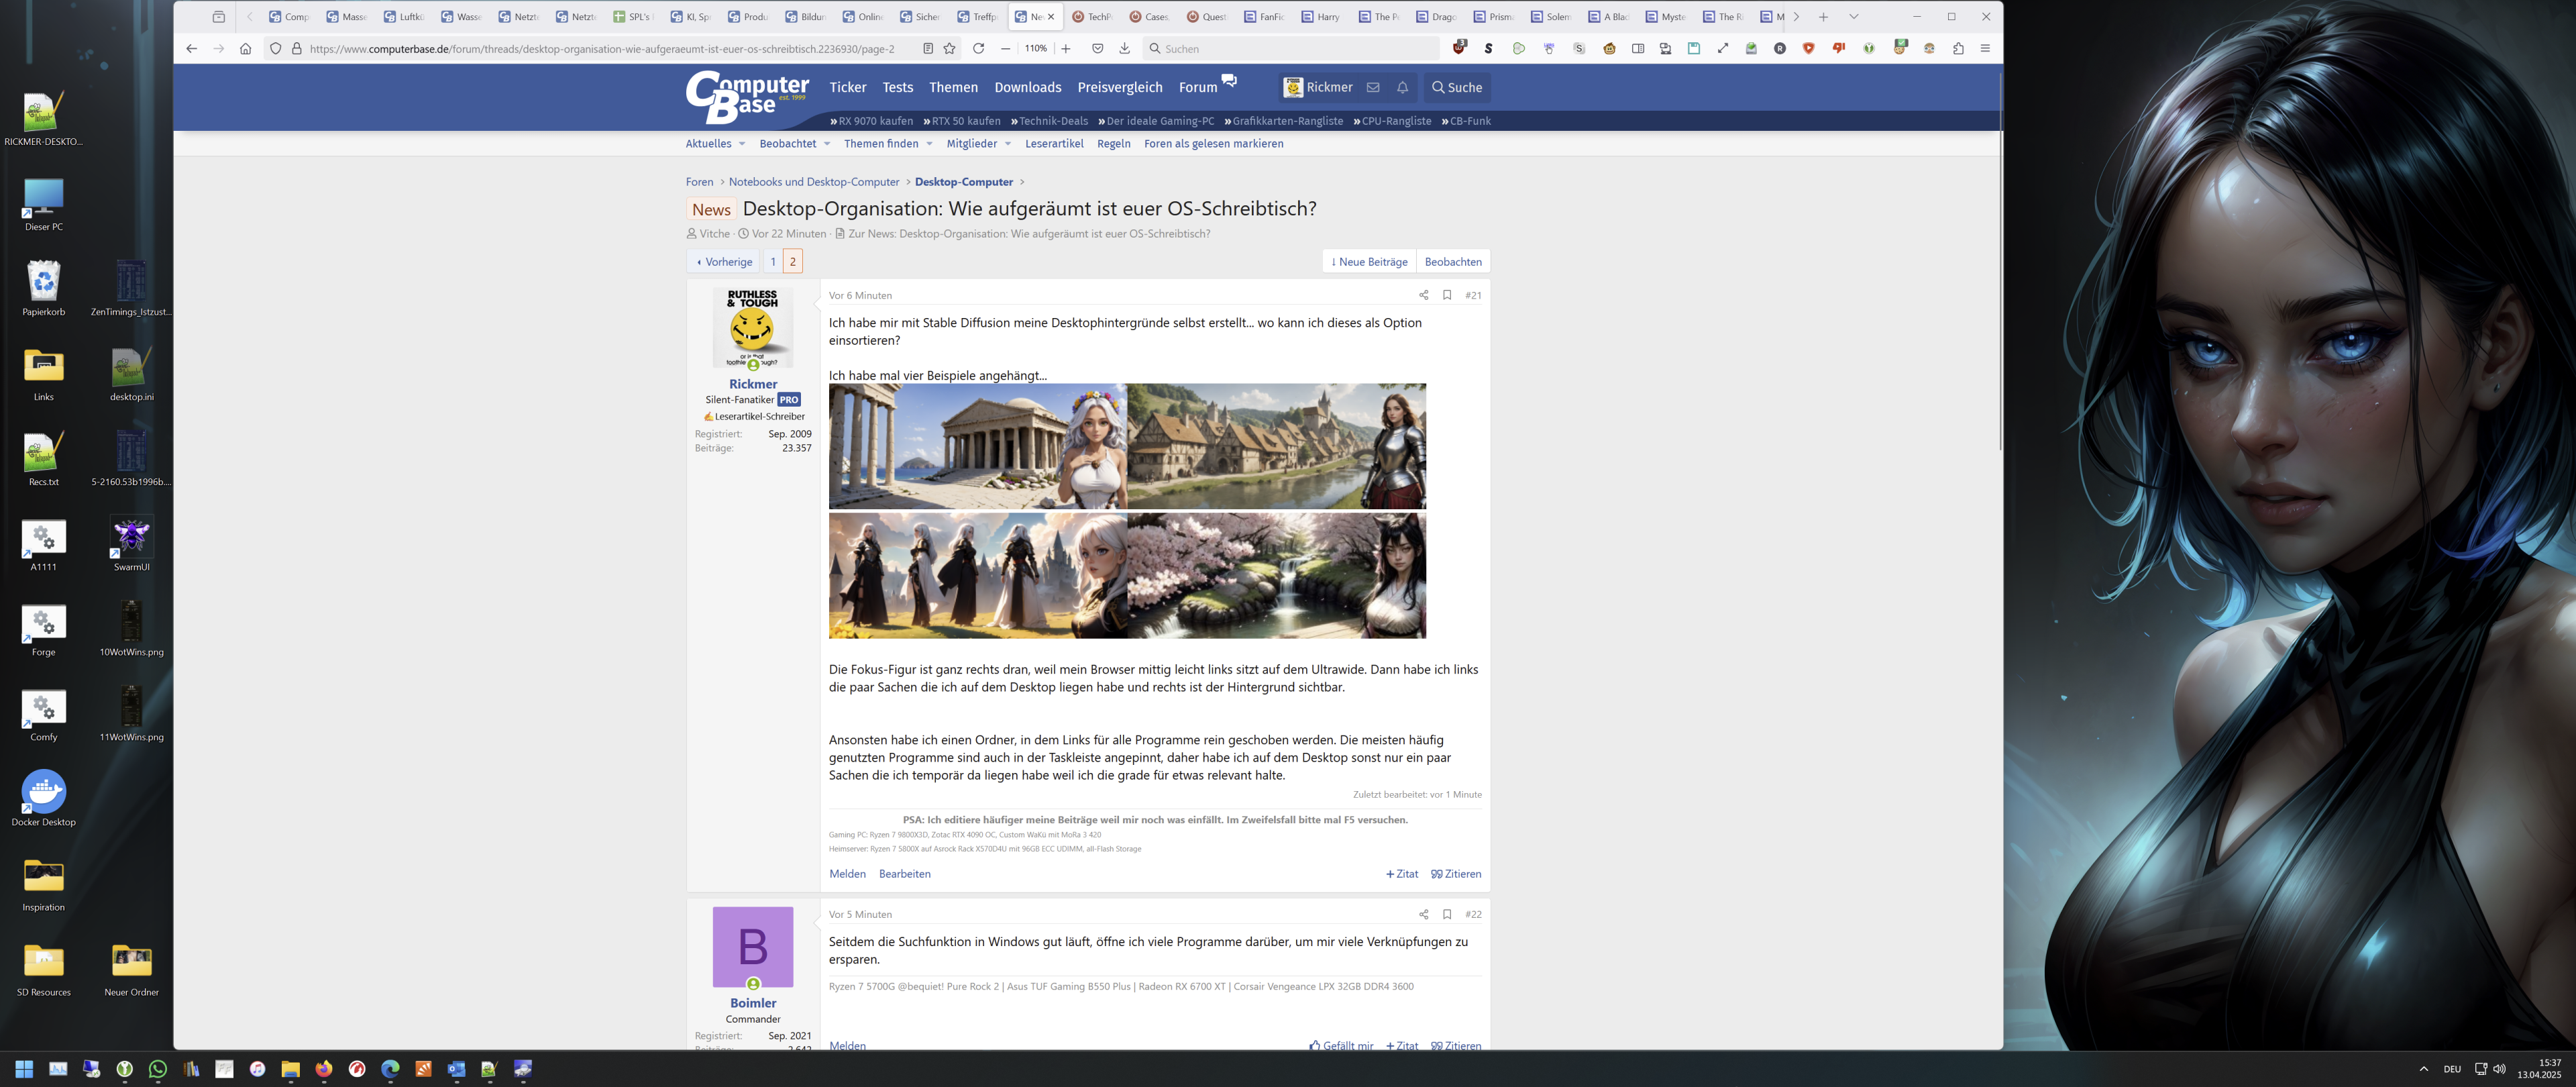This screenshot has width=2576, height=1087.
Task: Click Bearbeiten on Rickmer's post
Action: click(x=904, y=874)
